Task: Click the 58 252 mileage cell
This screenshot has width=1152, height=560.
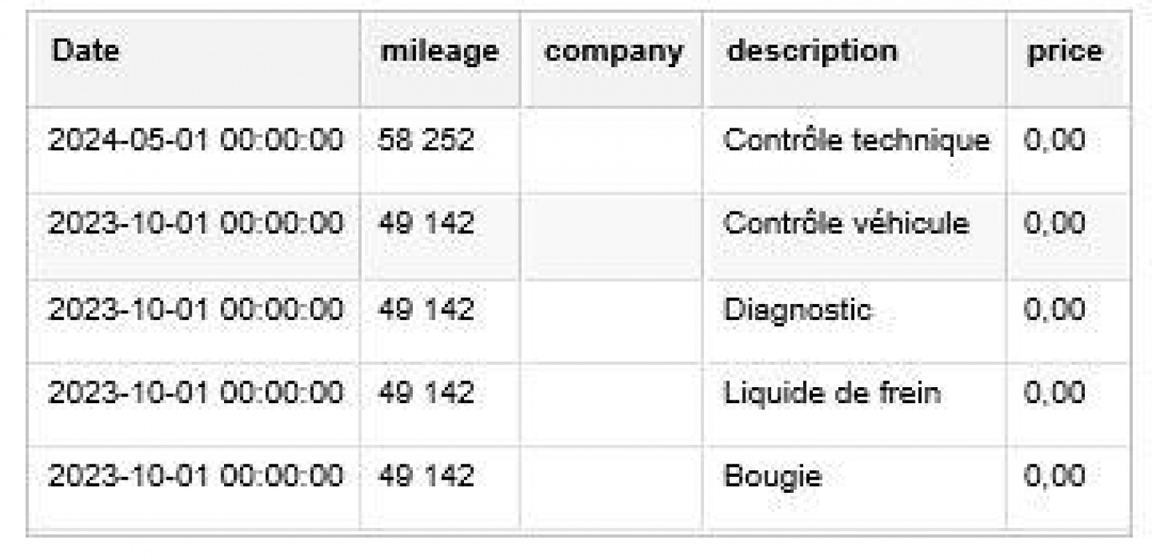Action: click(x=426, y=139)
